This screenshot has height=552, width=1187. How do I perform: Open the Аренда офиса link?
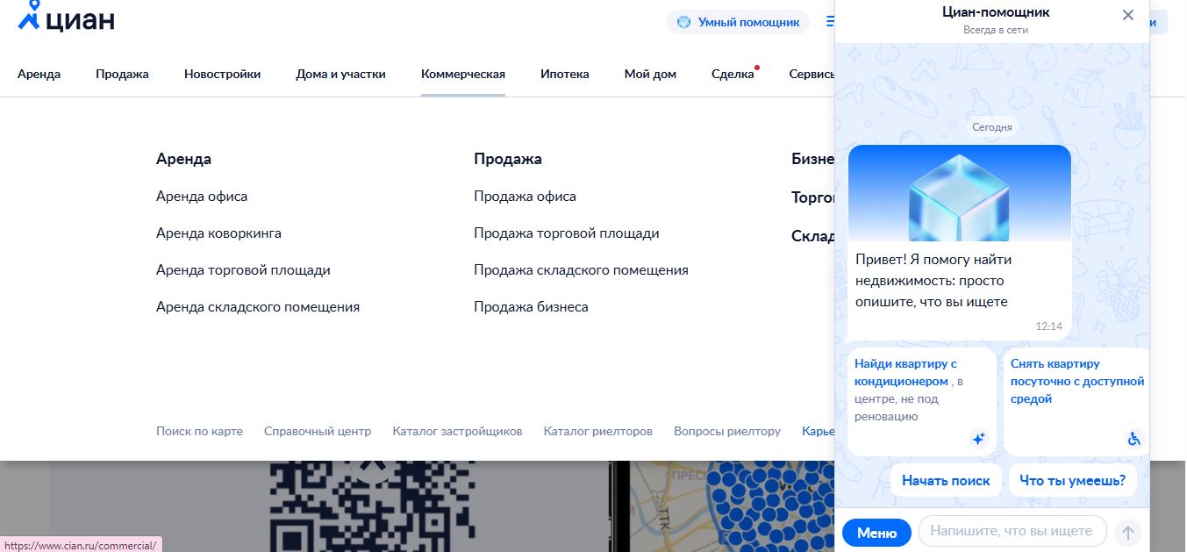pyautogui.click(x=202, y=197)
